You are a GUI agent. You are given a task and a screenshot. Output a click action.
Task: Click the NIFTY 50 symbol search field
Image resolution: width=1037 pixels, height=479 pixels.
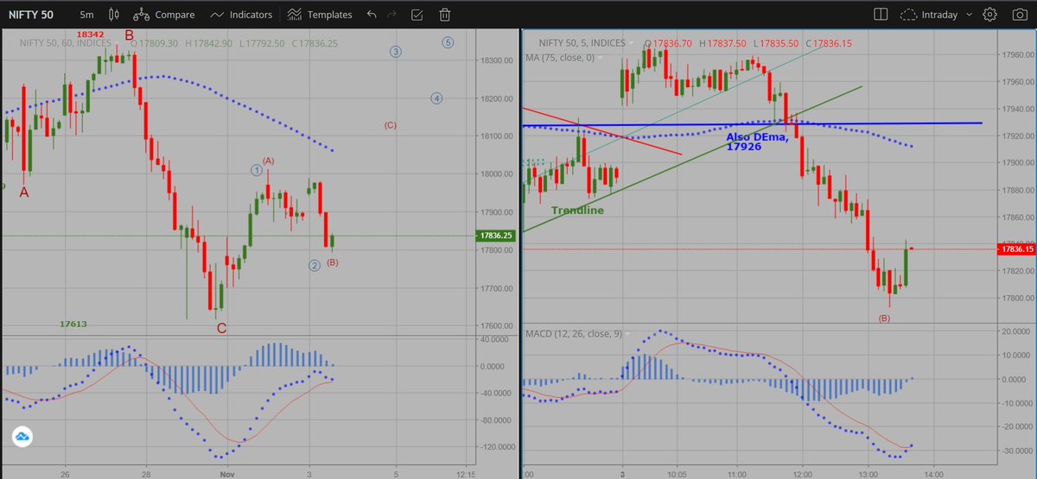point(33,15)
